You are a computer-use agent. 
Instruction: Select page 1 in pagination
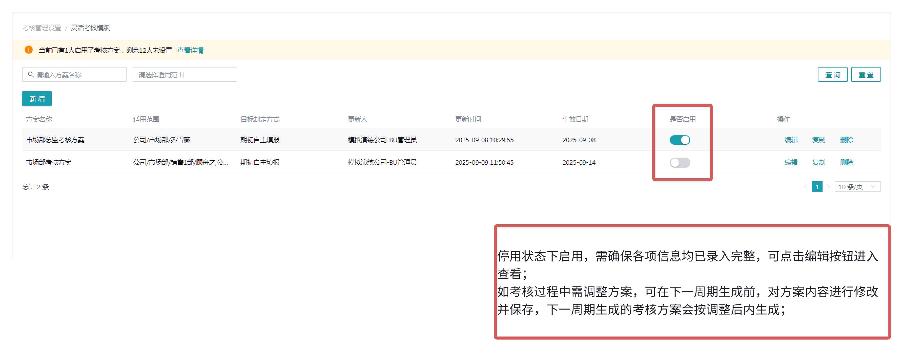click(817, 187)
